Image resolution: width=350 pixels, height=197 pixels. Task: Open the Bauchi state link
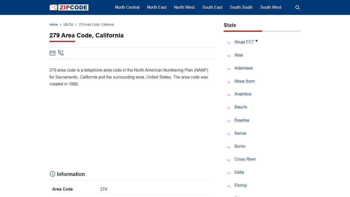[241, 107]
